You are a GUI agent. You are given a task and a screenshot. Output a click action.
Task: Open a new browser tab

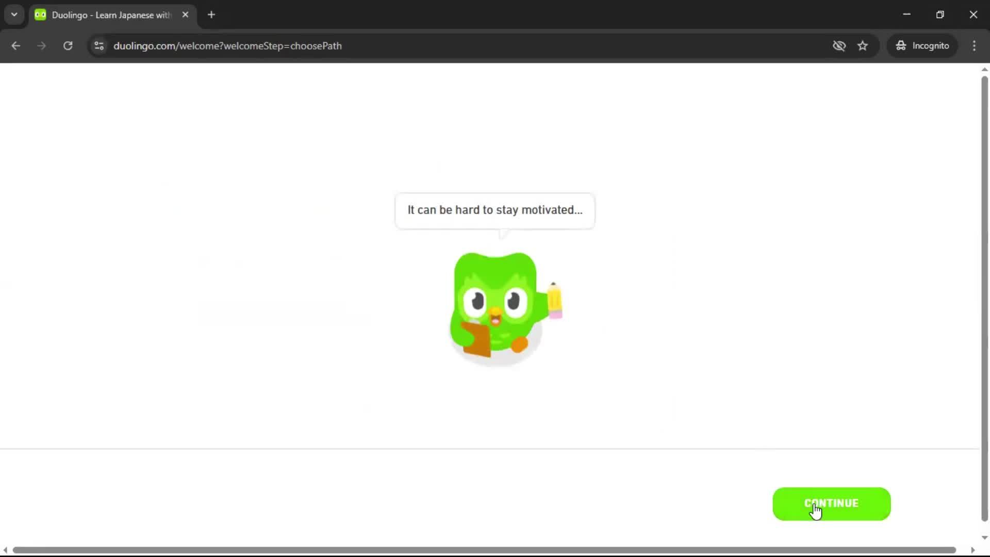[x=211, y=15]
